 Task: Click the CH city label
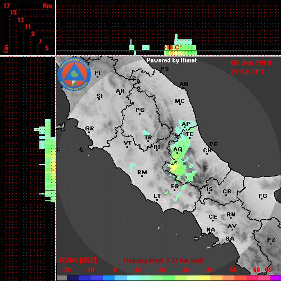point(207,151)
